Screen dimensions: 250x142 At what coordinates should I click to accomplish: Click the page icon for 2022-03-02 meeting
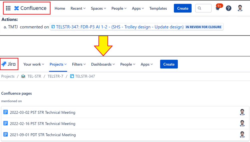pyautogui.click(x=6, y=112)
